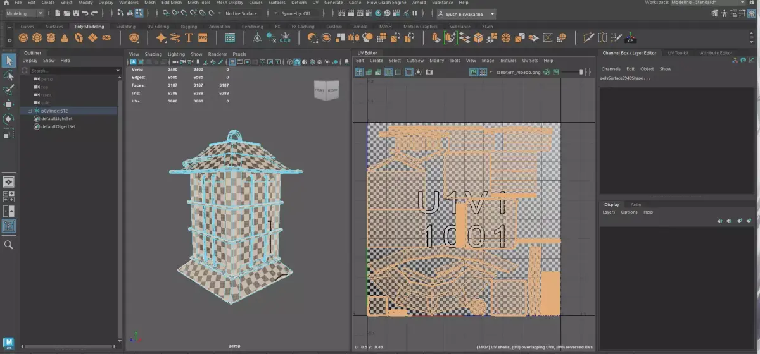Create a Polygon Cone from shelf
Image resolution: width=760 pixels, height=354 pixels.
[65, 38]
